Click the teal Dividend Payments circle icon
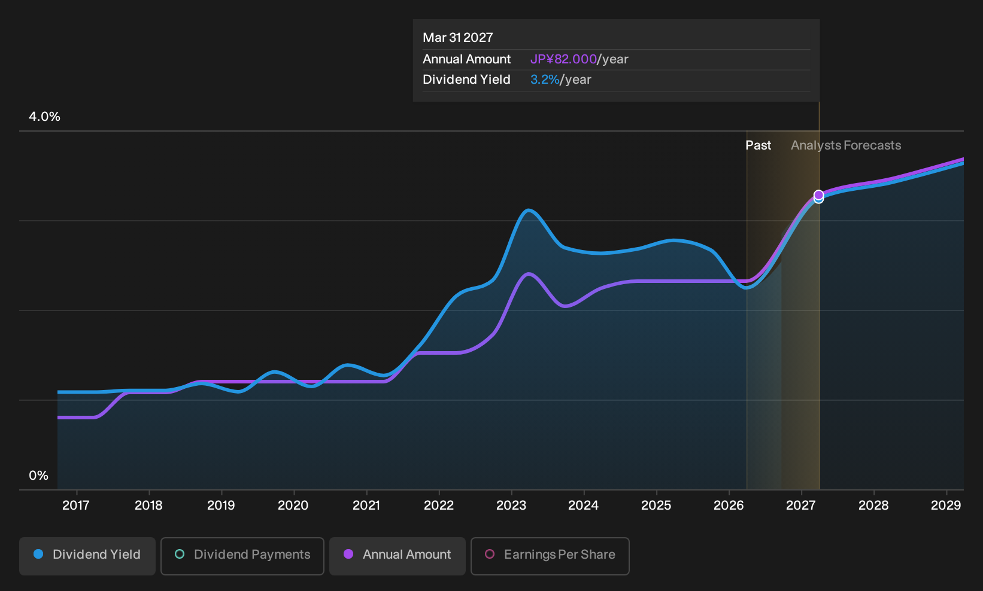Image resolution: width=983 pixels, height=591 pixels. (x=180, y=554)
